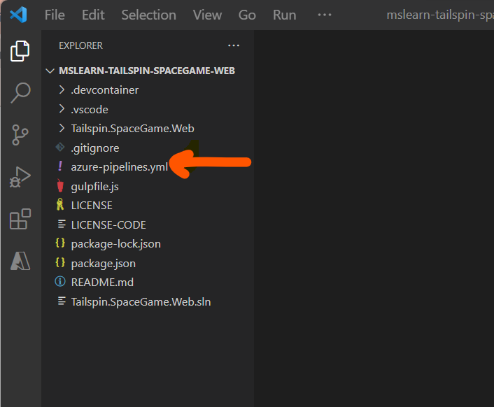The image size is (494, 407).
Task: Open the .gitignore file
Action: [x=95, y=148]
